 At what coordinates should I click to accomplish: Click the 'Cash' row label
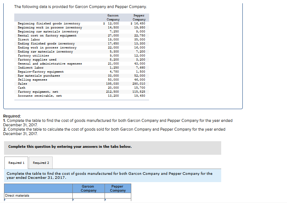[22, 88]
